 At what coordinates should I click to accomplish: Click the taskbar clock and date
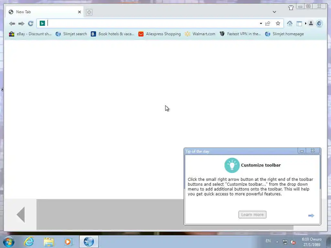[312, 242]
